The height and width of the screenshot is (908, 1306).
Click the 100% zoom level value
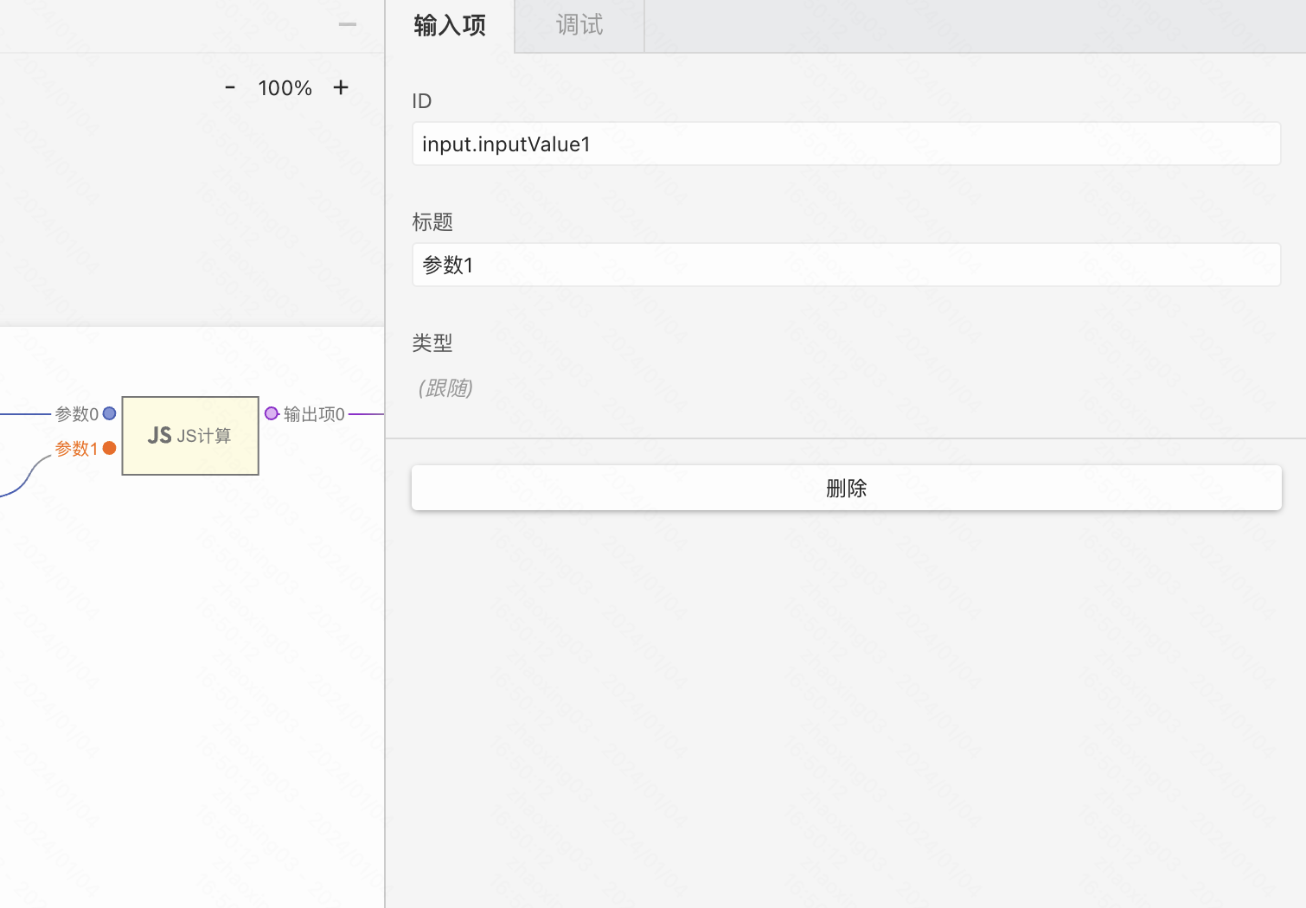[285, 88]
